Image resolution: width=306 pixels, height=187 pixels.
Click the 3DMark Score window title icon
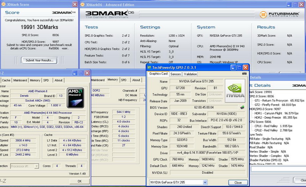3,4
